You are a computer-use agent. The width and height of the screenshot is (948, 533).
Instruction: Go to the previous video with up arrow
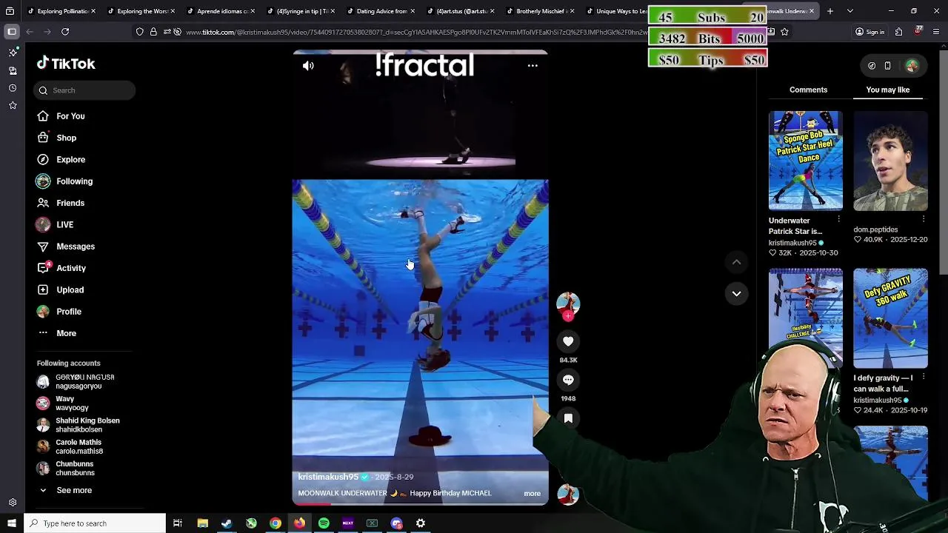point(736,262)
